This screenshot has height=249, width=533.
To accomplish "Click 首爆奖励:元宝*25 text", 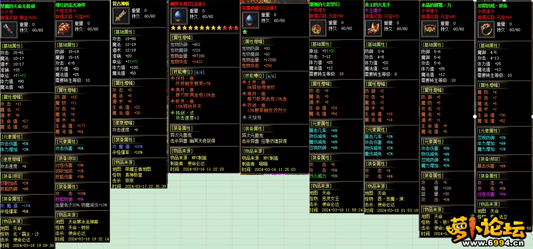I will coord(382,16).
